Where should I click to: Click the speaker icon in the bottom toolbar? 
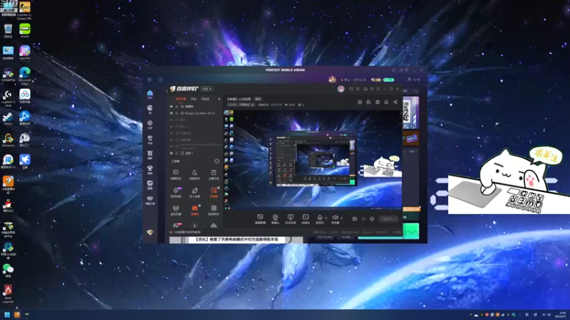coord(335,219)
